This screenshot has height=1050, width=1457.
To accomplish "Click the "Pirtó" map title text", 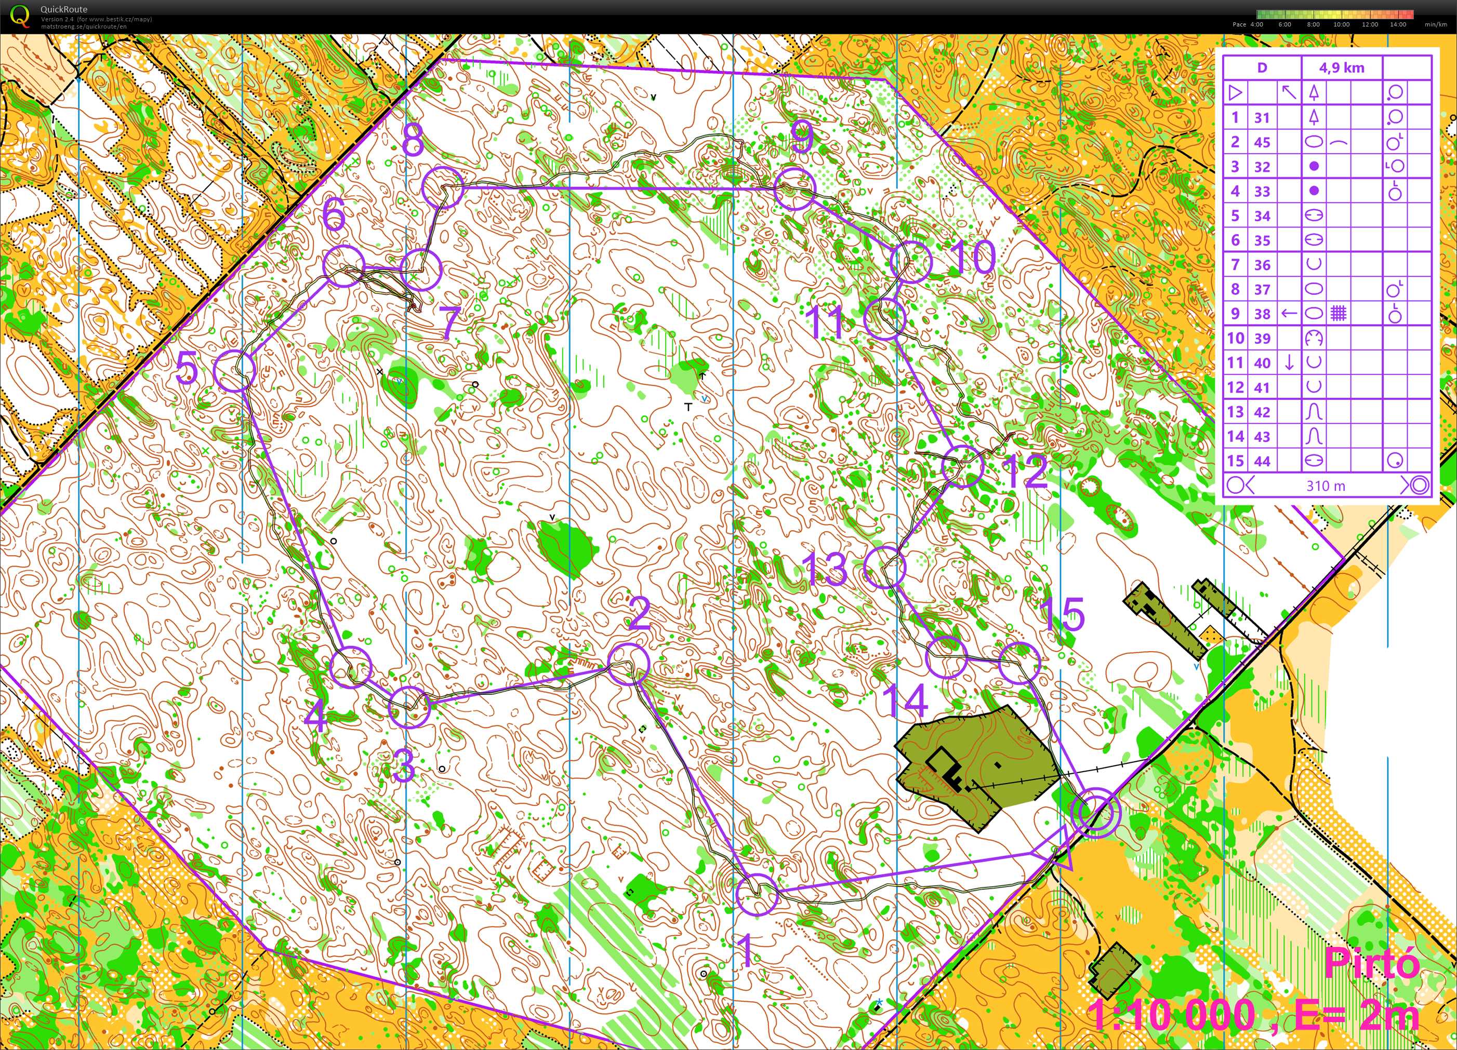I will [1371, 963].
